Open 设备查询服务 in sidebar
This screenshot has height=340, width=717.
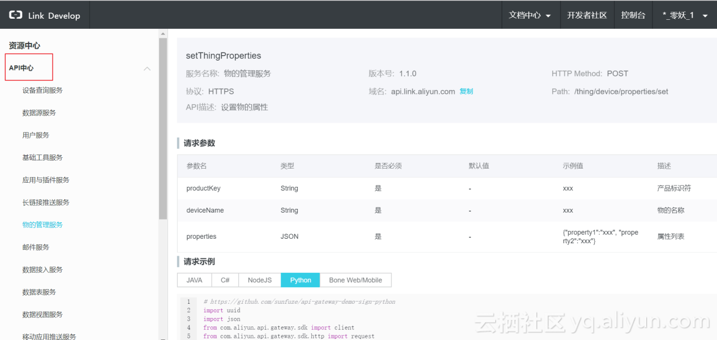(x=42, y=90)
